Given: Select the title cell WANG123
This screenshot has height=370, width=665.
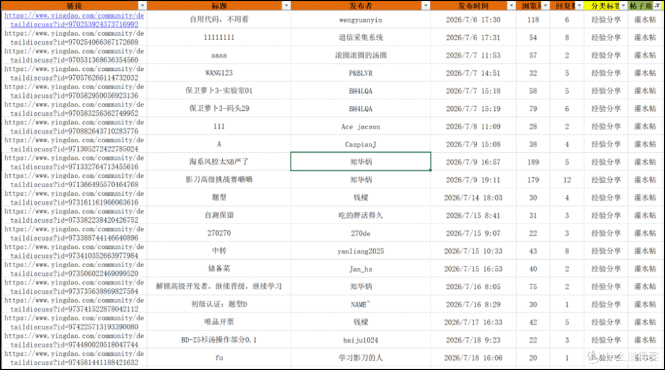Looking at the screenshot, I should 219,73.
